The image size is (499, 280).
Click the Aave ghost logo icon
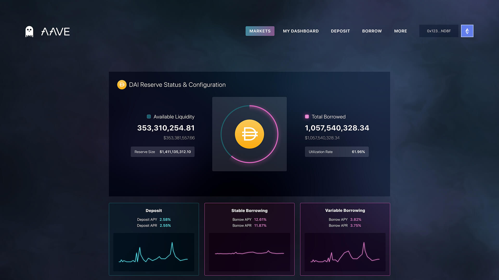(x=29, y=32)
